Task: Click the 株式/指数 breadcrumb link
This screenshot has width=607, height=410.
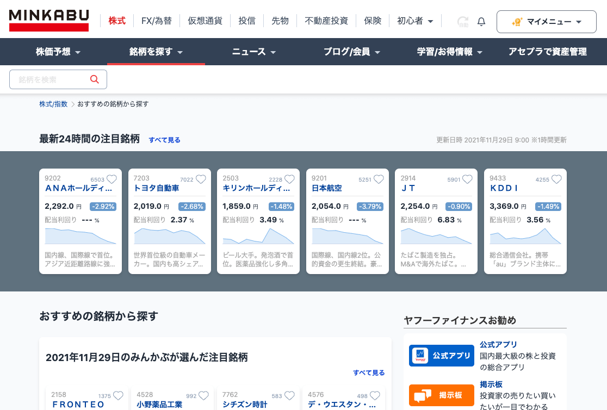Action: pyautogui.click(x=53, y=104)
